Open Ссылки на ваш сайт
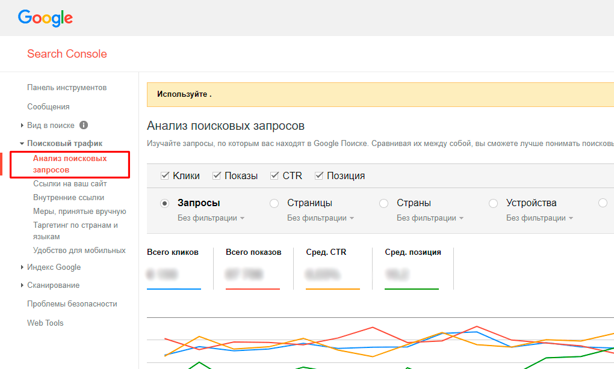 click(x=70, y=184)
